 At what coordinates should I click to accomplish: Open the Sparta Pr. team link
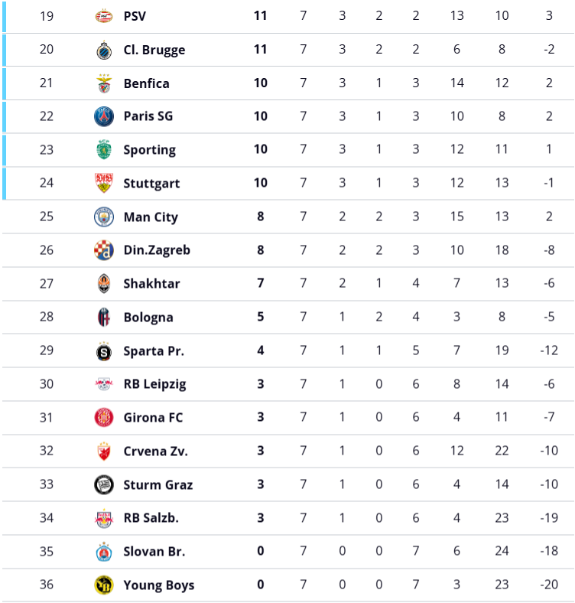(154, 351)
